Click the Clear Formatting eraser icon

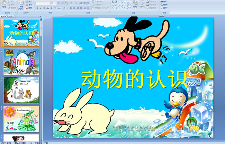[66, 3]
